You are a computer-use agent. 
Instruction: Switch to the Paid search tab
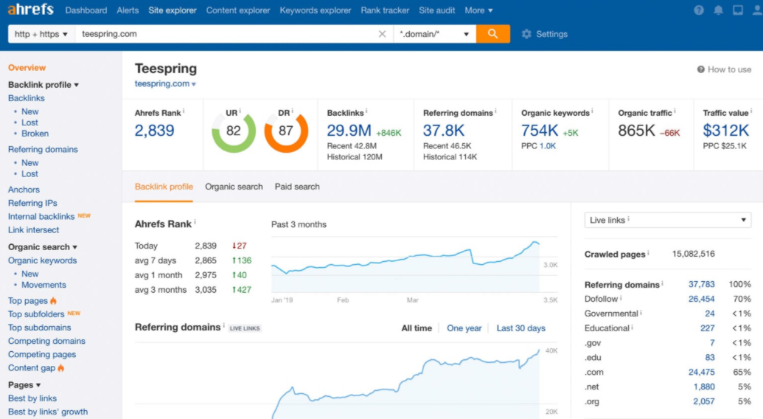point(297,187)
